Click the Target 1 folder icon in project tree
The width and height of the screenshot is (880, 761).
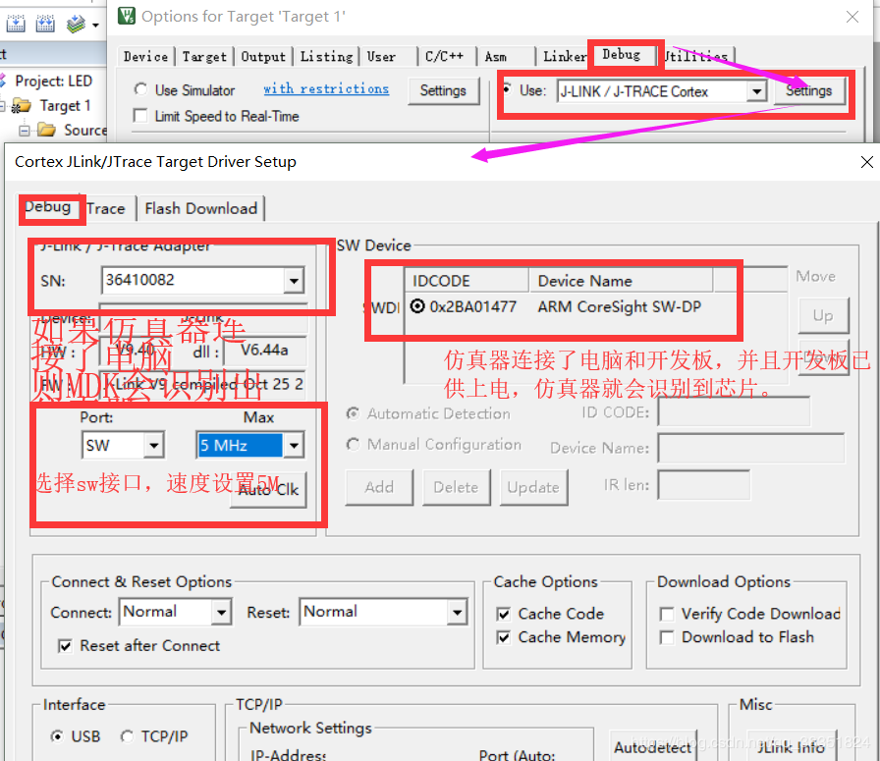pyautogui.click(x=22, y=105)
